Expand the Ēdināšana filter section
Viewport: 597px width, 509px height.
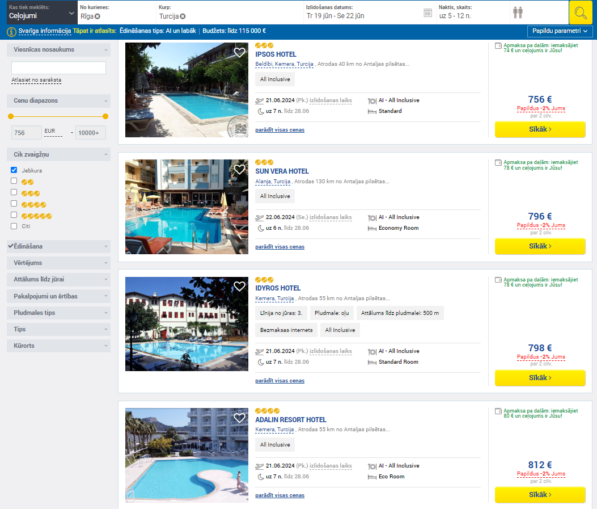point(58,246)
